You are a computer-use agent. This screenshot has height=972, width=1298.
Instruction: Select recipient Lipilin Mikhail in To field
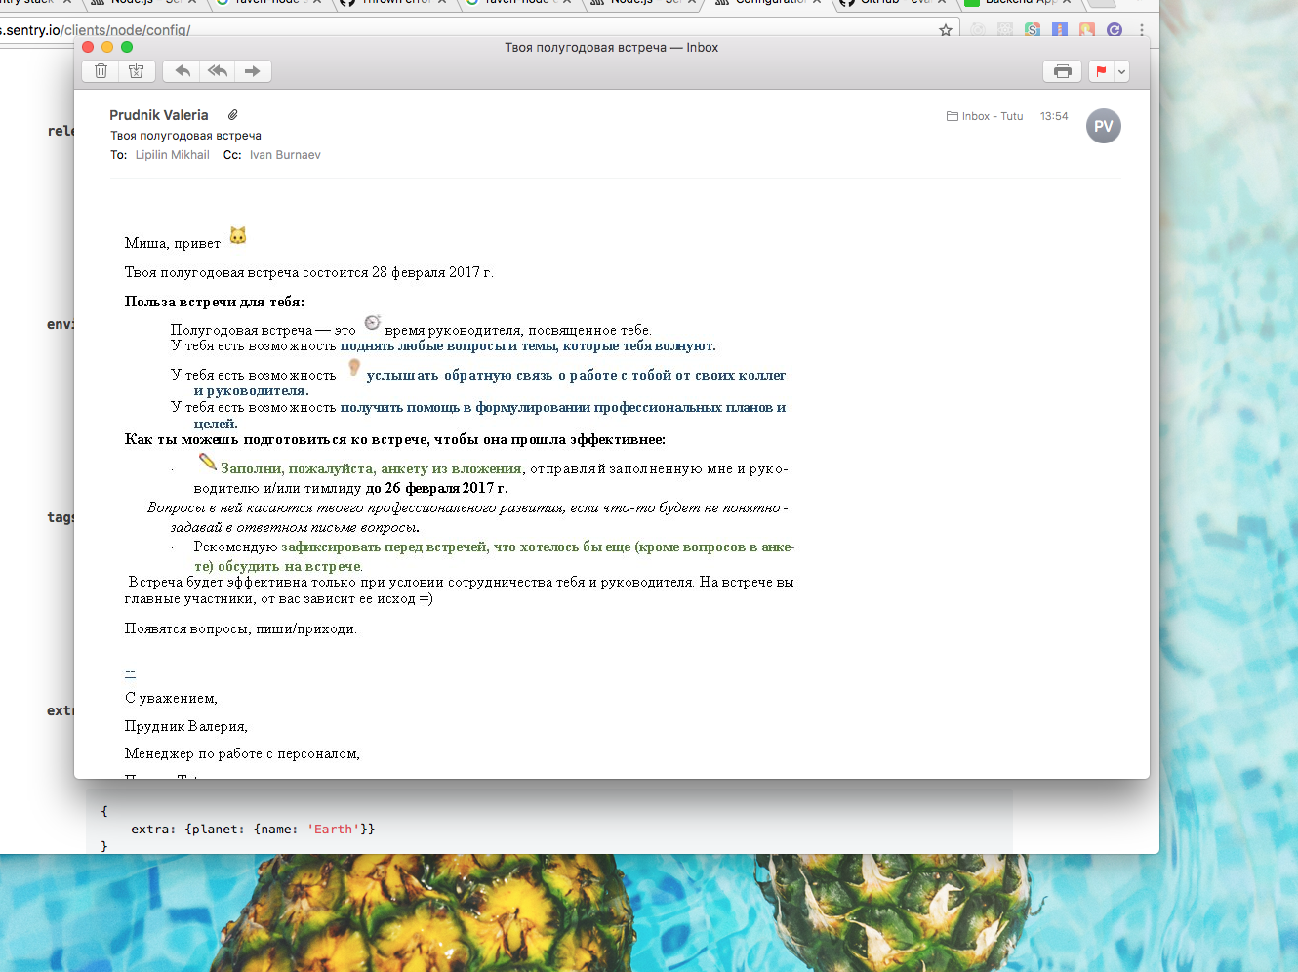click(173, 155)
